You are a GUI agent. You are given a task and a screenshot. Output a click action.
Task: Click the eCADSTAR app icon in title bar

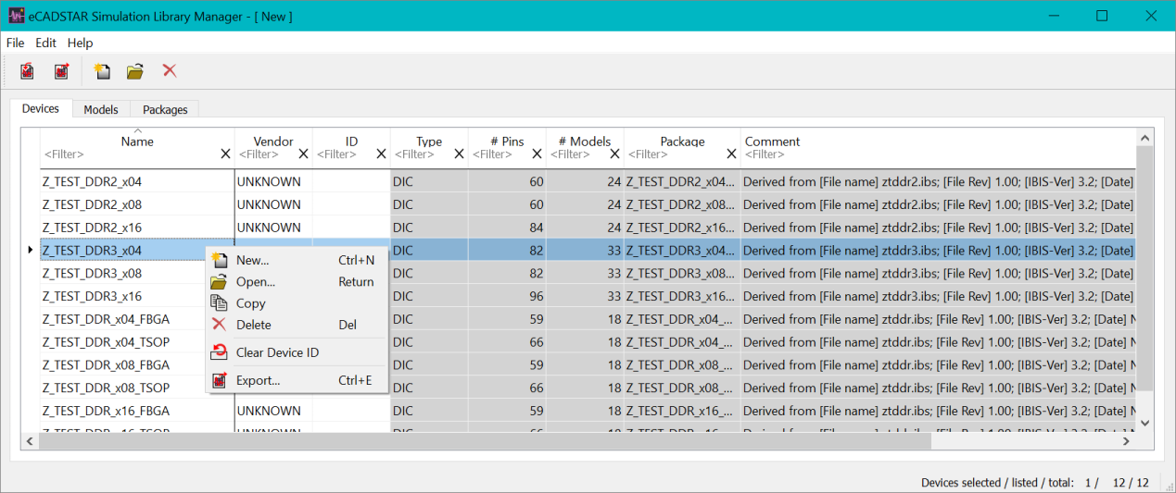[x=17, y=16]
